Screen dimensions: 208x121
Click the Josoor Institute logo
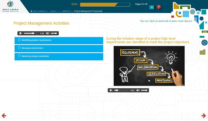pyautogui.click(x=10, y=6)
